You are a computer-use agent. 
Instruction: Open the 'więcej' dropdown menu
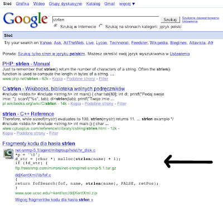[127, 4]
